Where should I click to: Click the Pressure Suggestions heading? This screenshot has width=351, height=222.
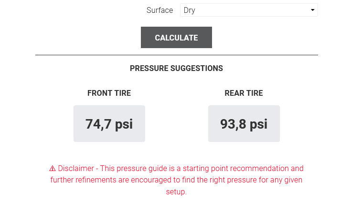click(176, 69)
